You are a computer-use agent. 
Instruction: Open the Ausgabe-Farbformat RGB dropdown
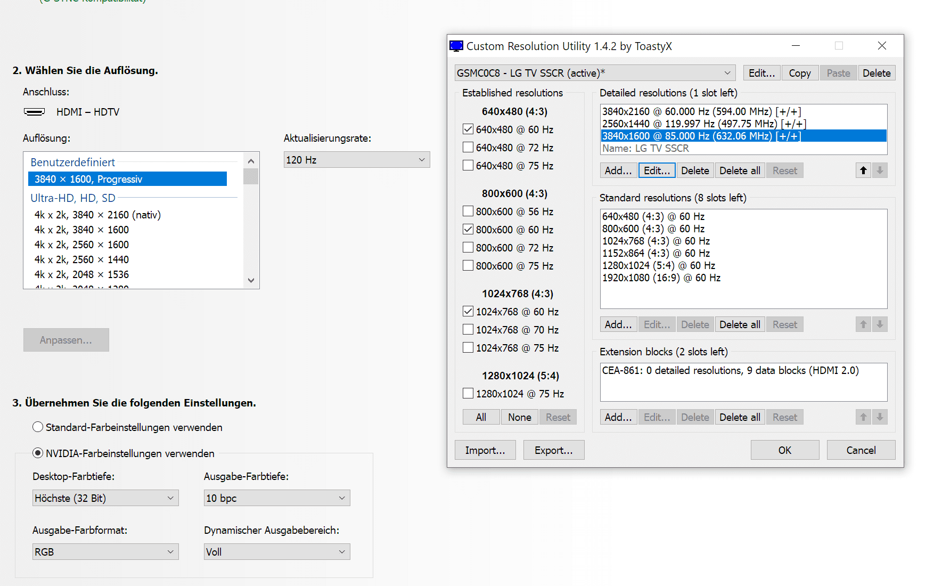click(x=105, y=552)
